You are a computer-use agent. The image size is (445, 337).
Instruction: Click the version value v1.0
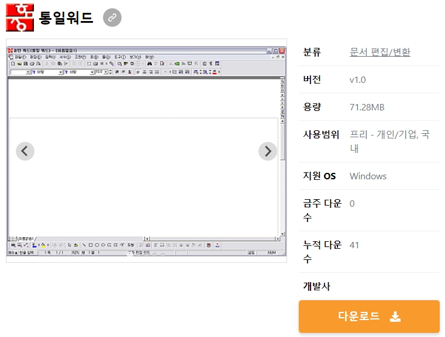point(358,80)
